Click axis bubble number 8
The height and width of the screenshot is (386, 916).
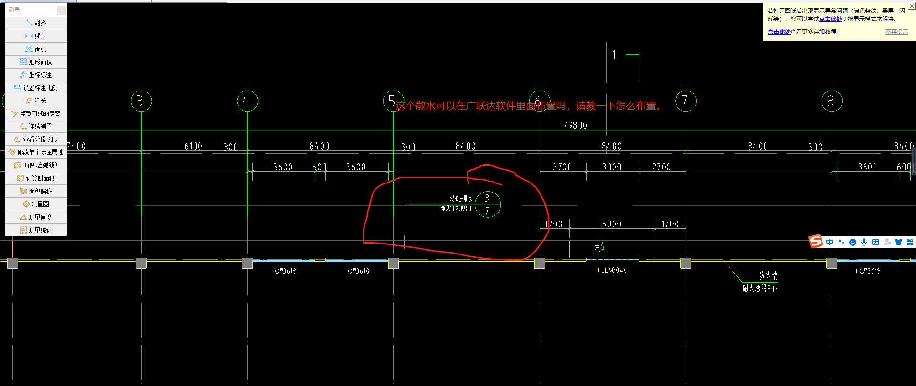click(x=832, y=101)
